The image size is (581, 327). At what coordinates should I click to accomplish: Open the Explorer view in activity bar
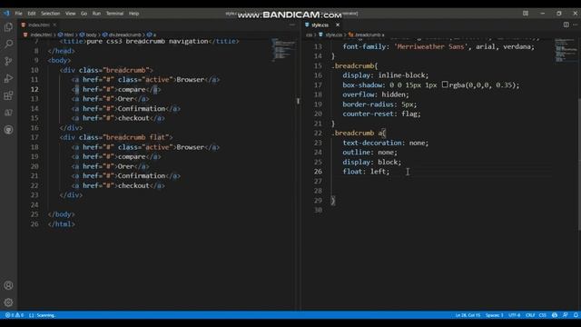(8, 27)
